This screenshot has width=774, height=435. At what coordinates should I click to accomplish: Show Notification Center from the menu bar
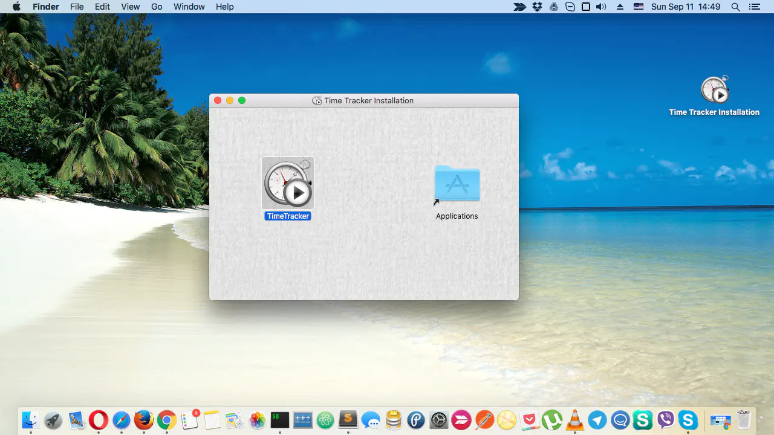coord(754,7)
